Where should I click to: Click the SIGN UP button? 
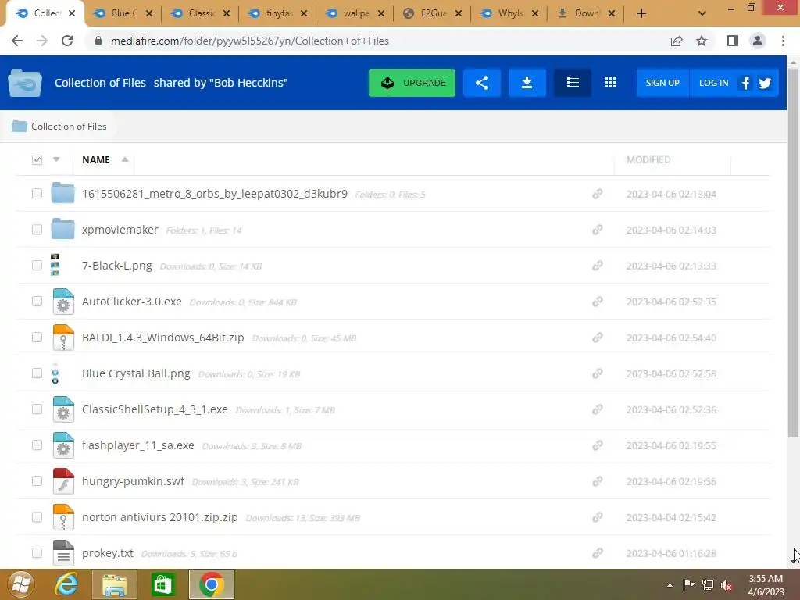pyautogui.click(x=662, y=83)
